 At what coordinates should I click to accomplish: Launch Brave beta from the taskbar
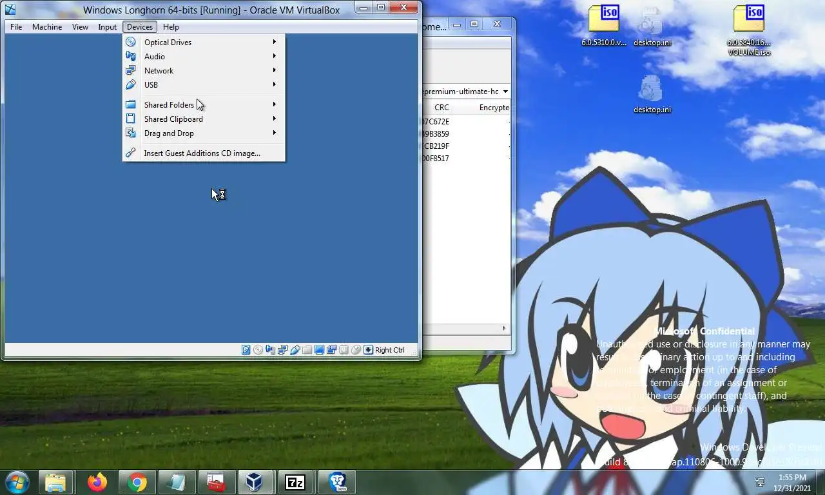click(x=337, y=482)
